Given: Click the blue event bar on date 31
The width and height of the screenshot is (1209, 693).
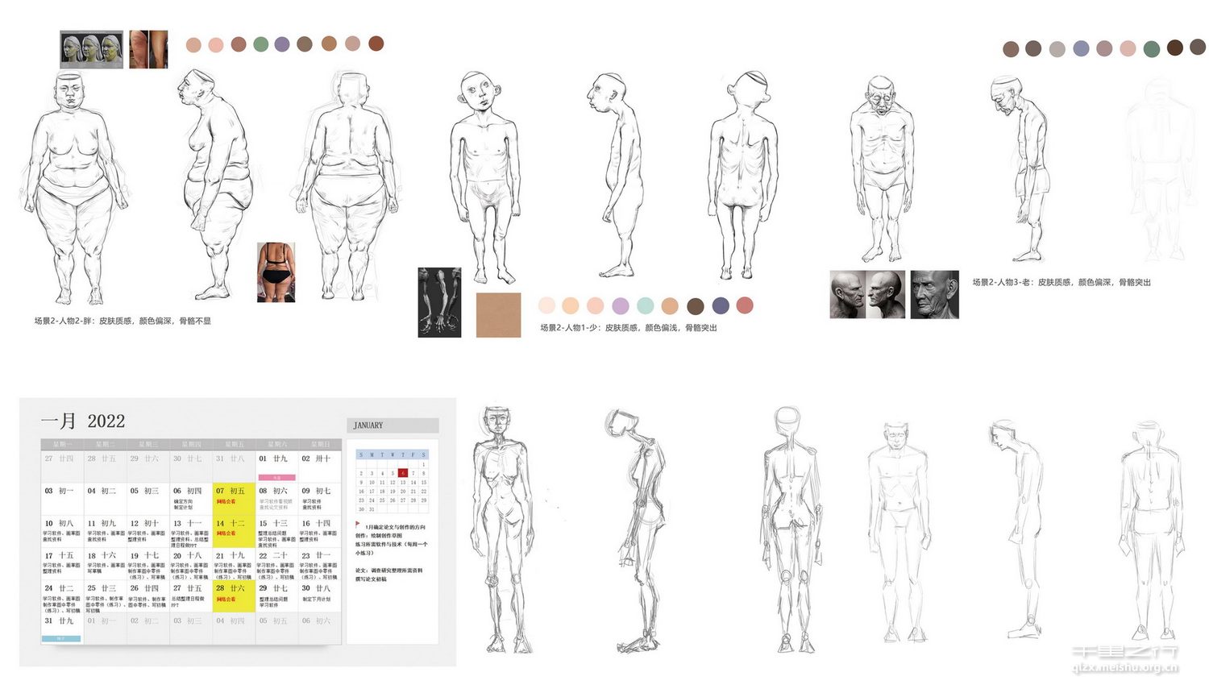Looking at the screenshot, I should (61, 638).
